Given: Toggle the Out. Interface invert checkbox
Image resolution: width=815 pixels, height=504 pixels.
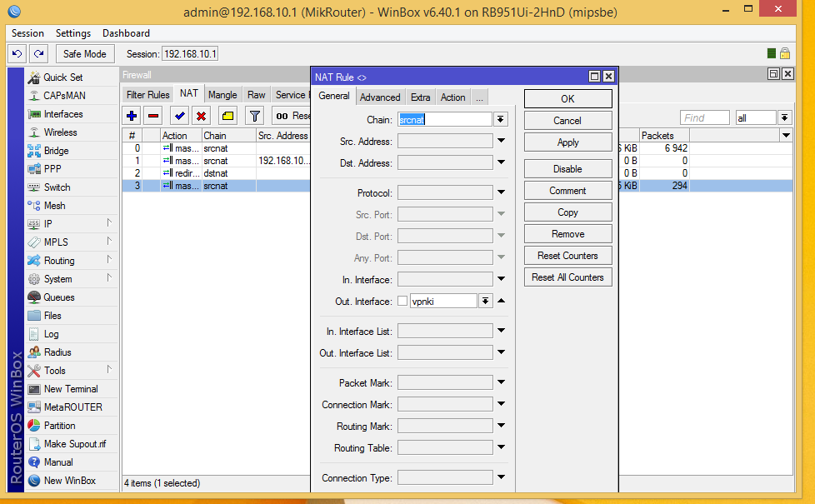Looking at the screenshot, I should pos(402,301).
